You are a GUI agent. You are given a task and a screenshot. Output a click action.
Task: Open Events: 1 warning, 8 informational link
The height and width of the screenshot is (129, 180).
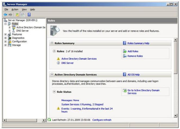pos(87,110)
